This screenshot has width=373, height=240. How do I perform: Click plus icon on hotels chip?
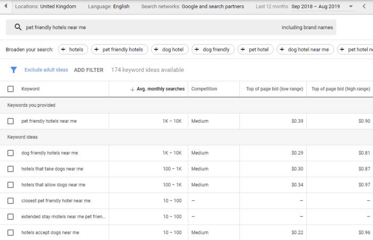click(x=63, y=49)
